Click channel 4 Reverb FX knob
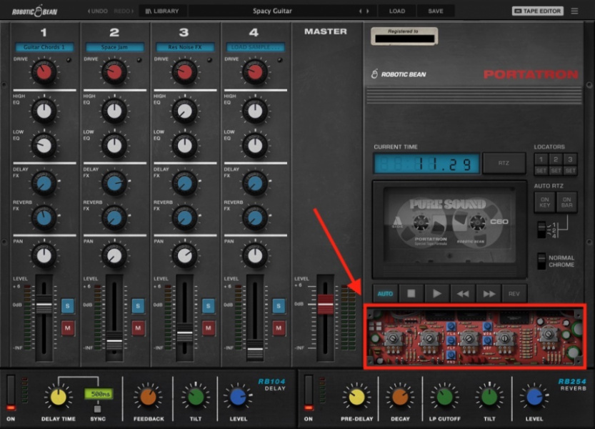The width and height of the screenshot is (595, 429). tap(255, 218)
